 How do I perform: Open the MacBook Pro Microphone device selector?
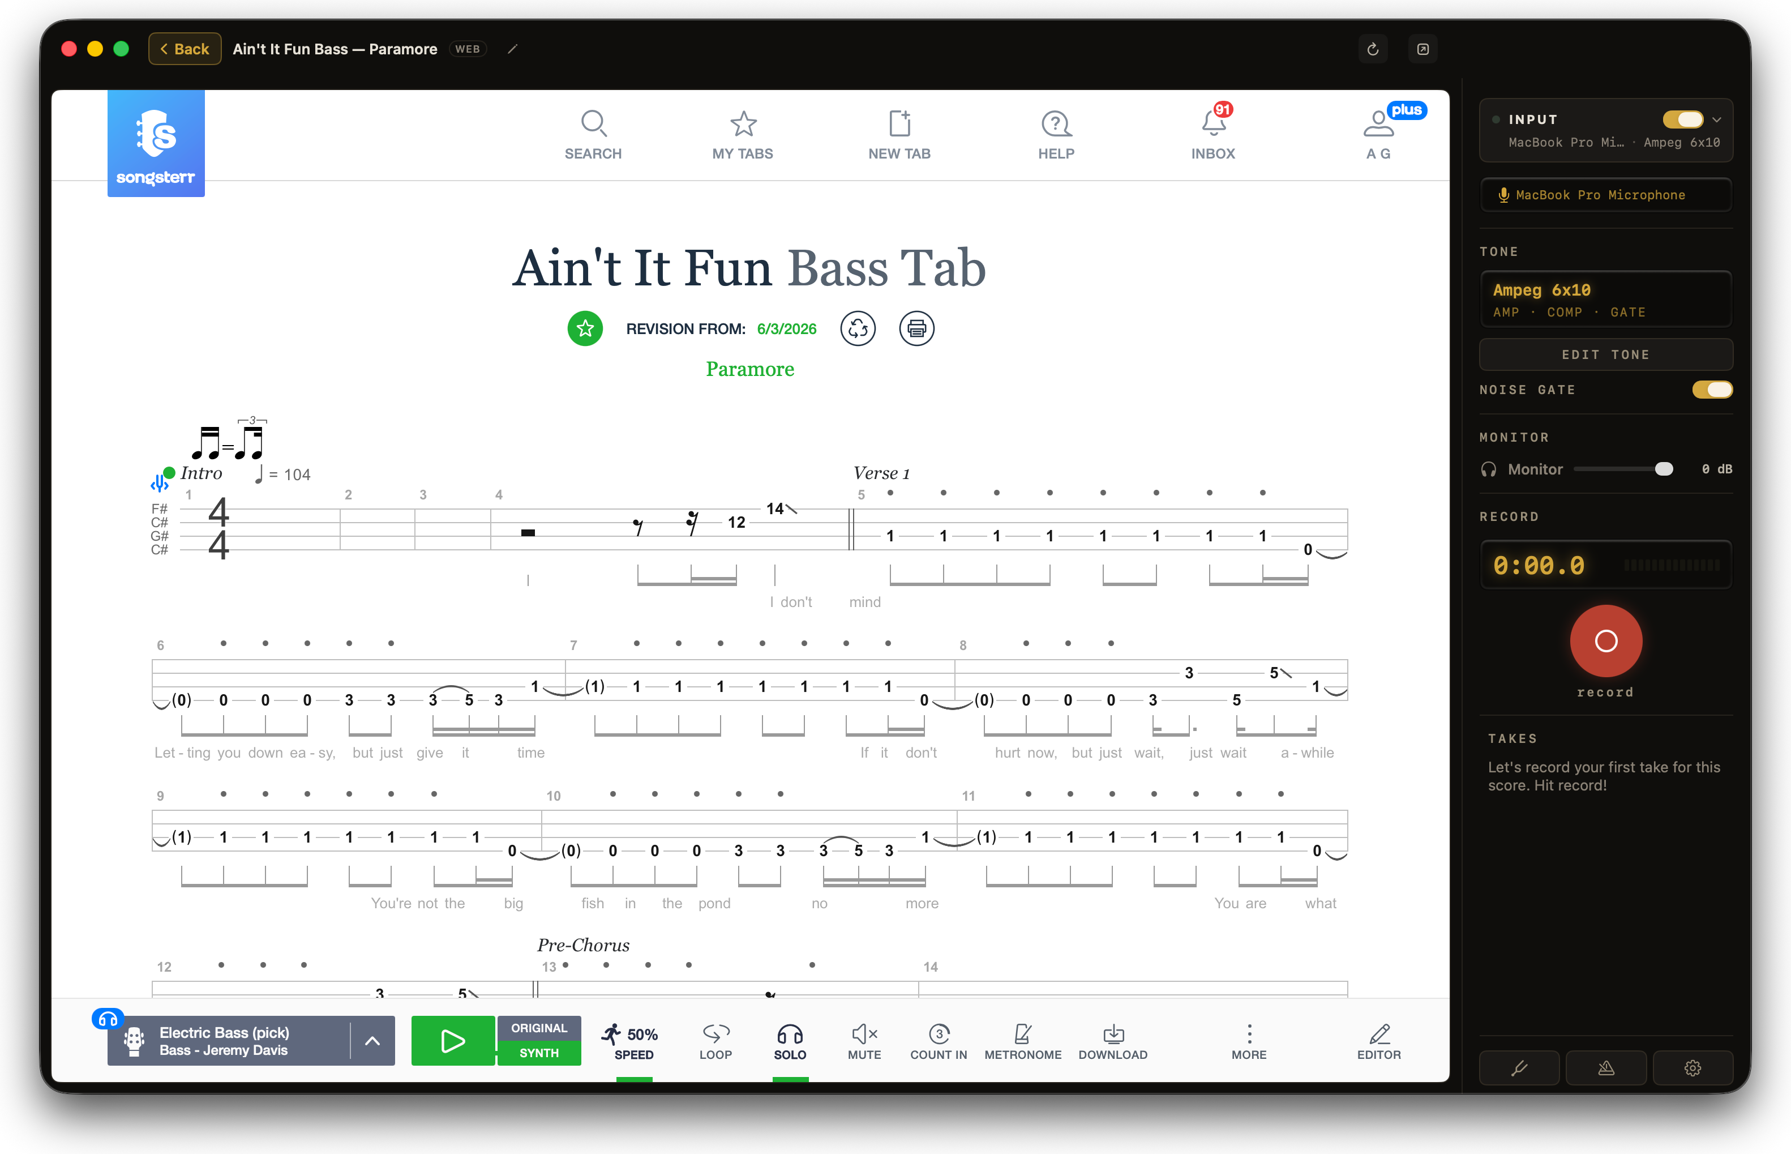tap(1606, 195)
